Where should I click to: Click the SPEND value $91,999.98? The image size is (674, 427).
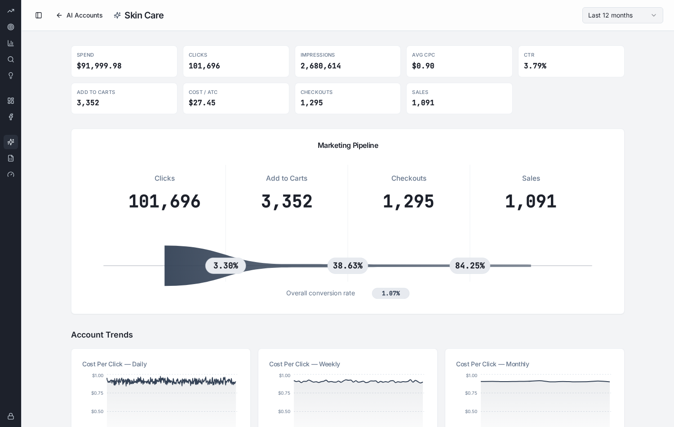click(99, 66)
